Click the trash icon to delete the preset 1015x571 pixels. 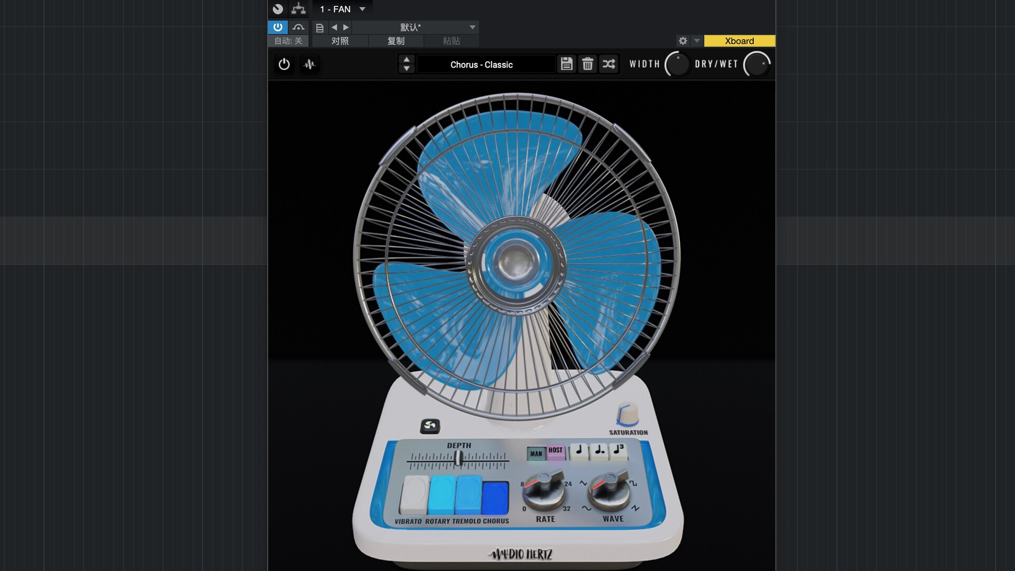point(587,64)
